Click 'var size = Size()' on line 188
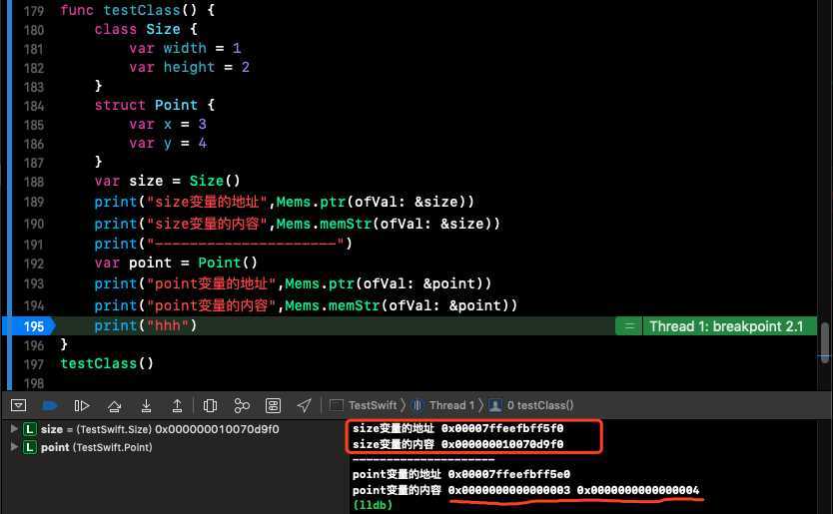 point(168,181)
